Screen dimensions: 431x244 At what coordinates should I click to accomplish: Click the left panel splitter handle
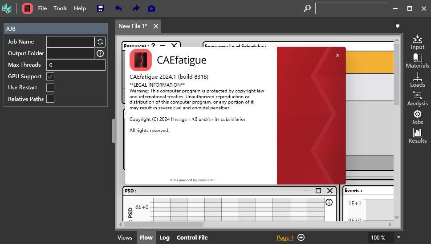[113, 131]
